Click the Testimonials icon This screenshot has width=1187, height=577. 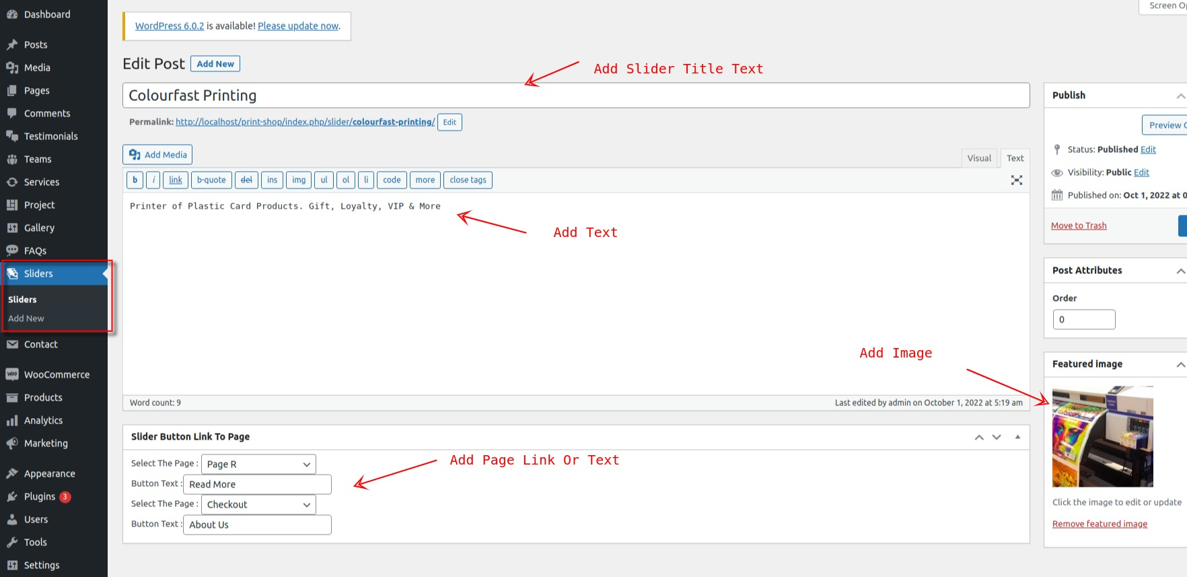12,136
